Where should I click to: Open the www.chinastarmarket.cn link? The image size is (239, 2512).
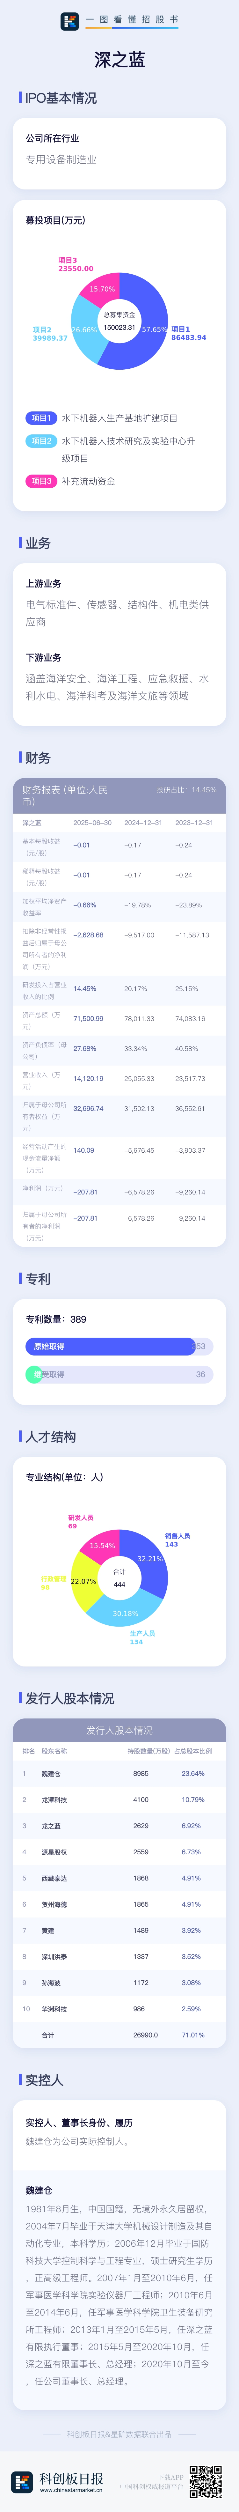coord(71,2491)
